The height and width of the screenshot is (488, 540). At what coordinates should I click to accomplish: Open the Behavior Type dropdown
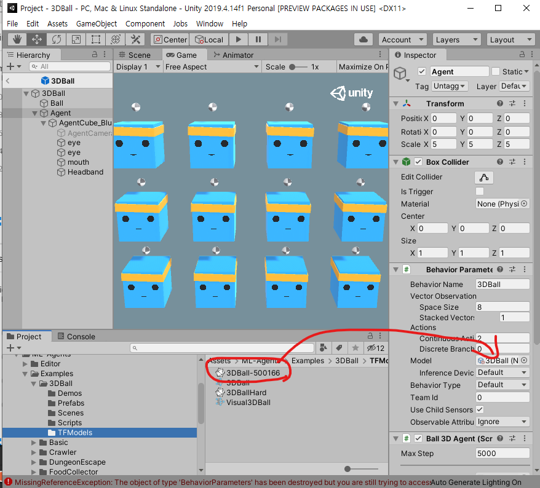[x=502, y=384]
